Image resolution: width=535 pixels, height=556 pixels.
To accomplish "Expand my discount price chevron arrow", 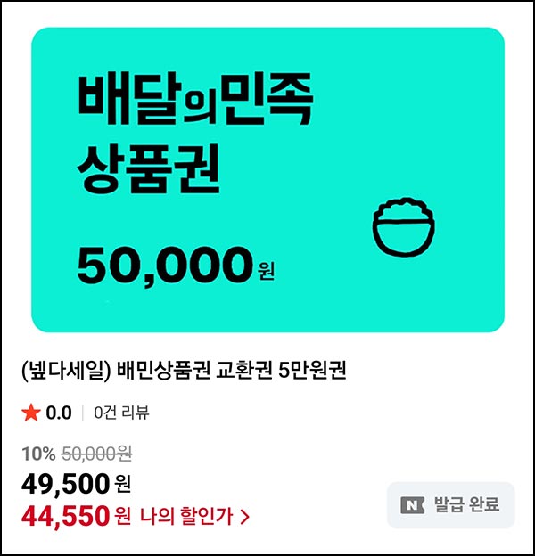I will pyautogui.click(x=244, y=515).
